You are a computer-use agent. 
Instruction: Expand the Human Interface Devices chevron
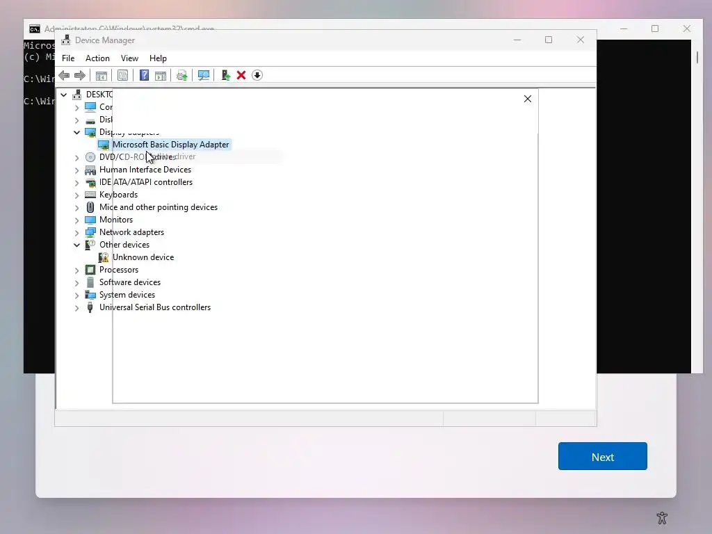pos(76,170)
